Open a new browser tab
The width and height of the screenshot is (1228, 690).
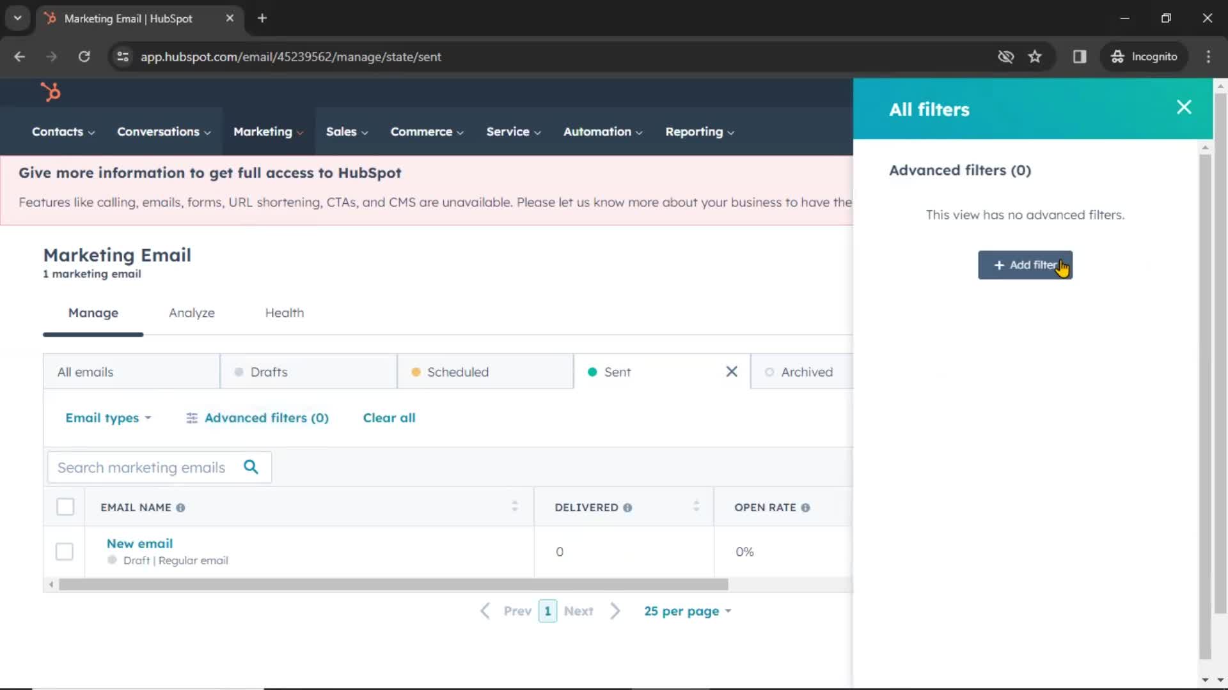(x=262, y=19)
